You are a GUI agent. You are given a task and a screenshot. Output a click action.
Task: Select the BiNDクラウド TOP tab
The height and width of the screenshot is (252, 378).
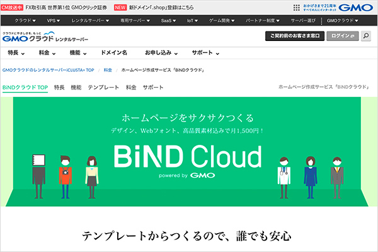(25, 88)
